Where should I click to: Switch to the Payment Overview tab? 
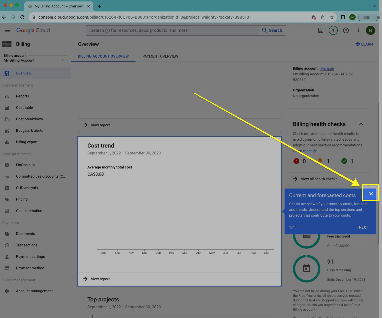click(160, 56)
